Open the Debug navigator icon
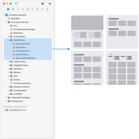Image resolution: width=139 pixels, height=139 pixels. click(x=38, y=9)
